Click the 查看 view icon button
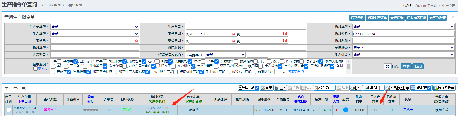Screen dimensions: 458x116 click(266, 88)
